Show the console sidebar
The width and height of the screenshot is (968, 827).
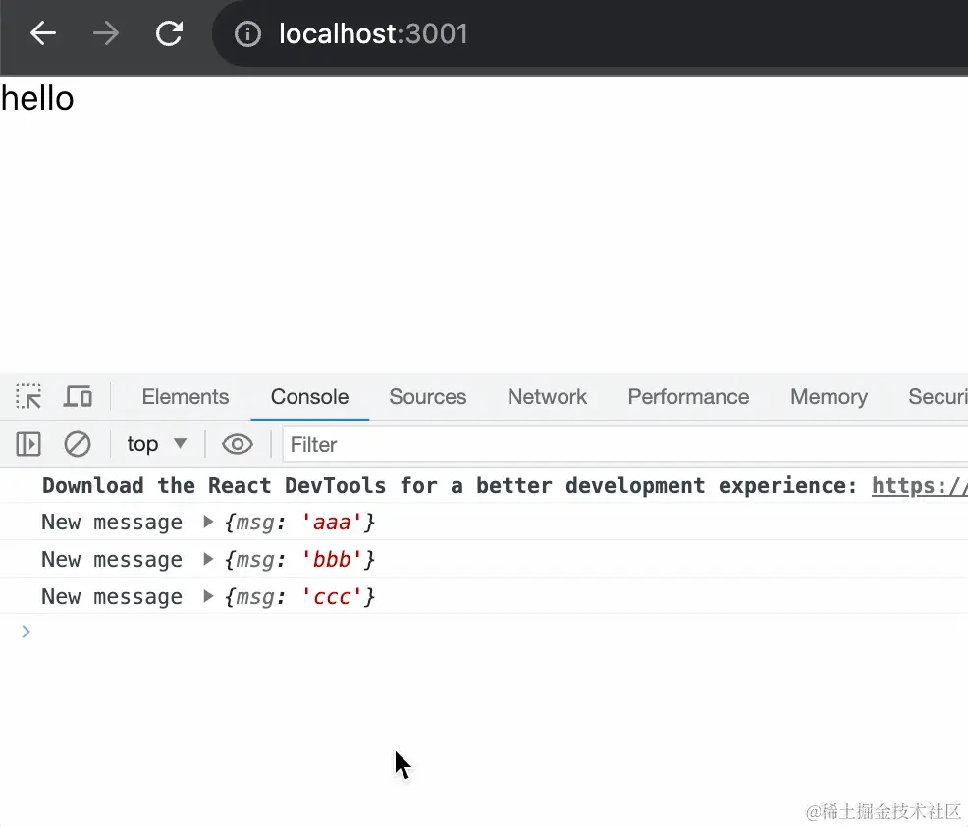(28, 444)
